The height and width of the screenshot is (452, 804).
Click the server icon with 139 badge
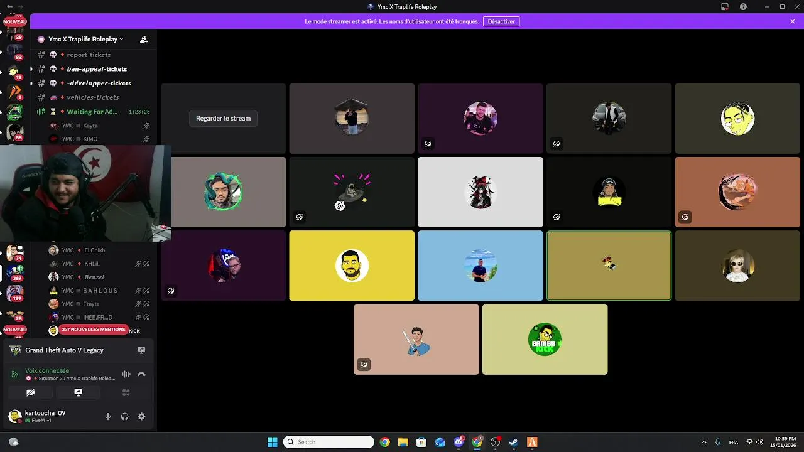[x=14, y=293]
